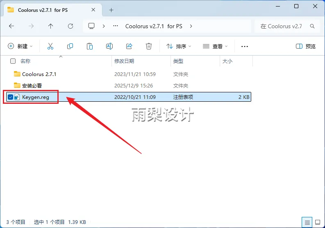The height and width of the screenshot is (228, 325).
Task: Click the forward navigation arrow
Action: (31, 26)
